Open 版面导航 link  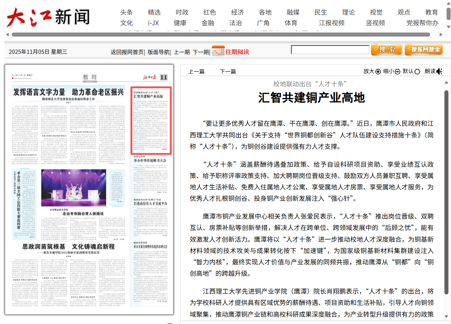(x=158, y=52)
